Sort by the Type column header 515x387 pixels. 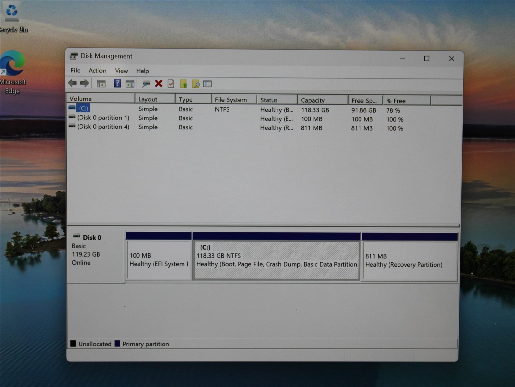pyautogui.click(x=193, y=99)
